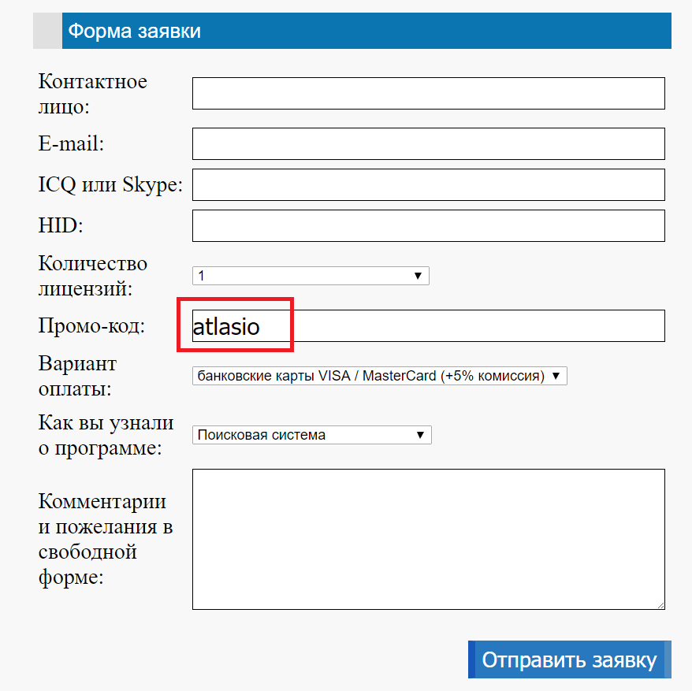Click the ICQ или Skype label
692x691 pixels.
110,185
